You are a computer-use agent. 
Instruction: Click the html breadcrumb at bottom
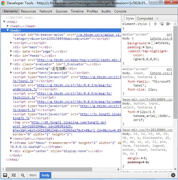[x=33, y=175]
